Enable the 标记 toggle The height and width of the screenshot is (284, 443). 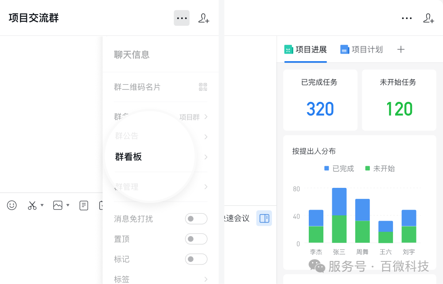[196, 259]
